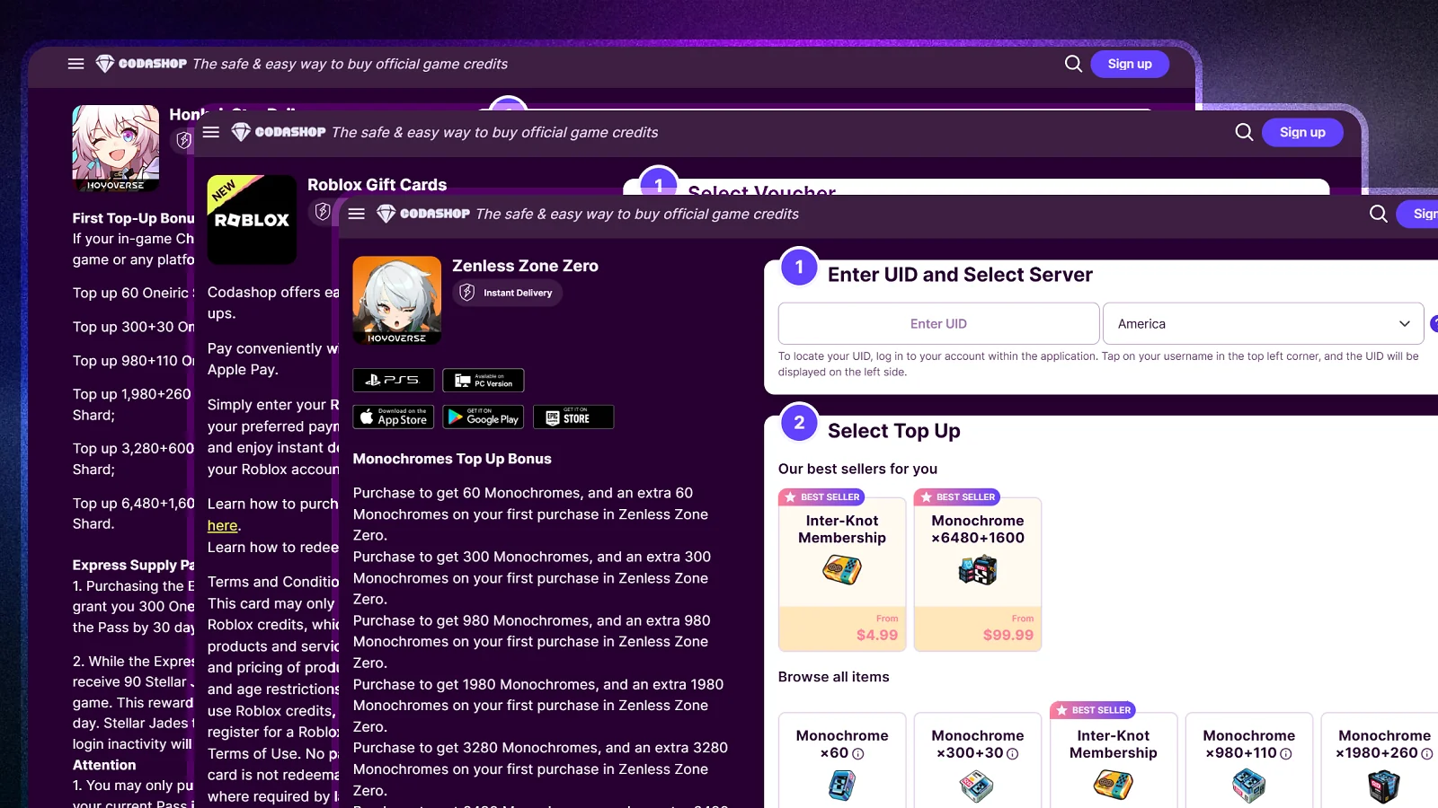Image resolution: width=1438 pixels, height=808 pixels.
Task: Click the 'Zenless Zone Zero' title
Action: tap(525, 266)
